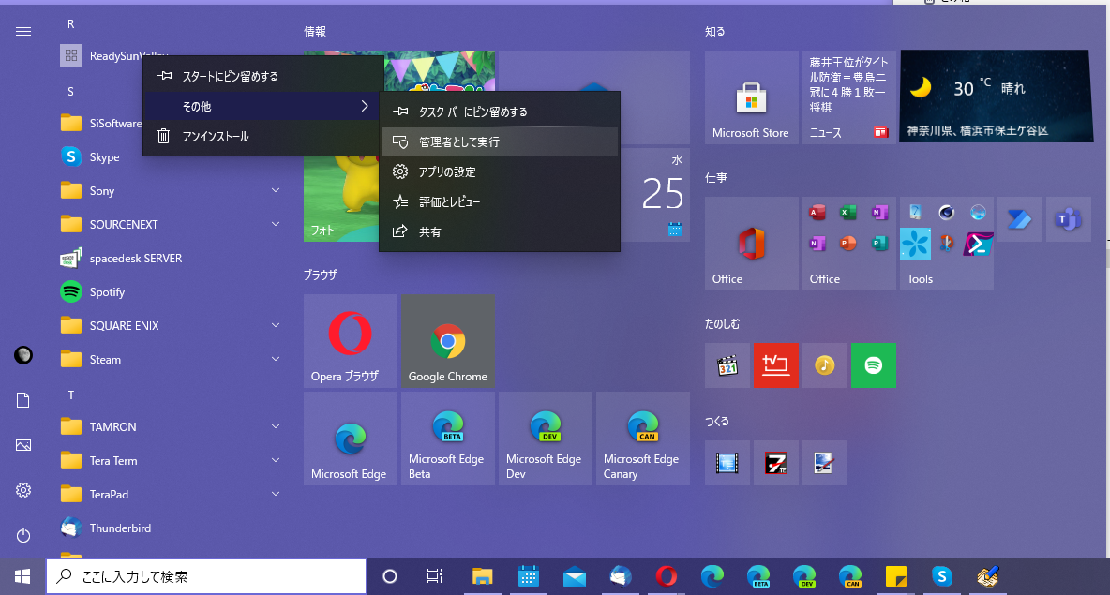The image size is (1110, 595).
Task: Expand the SQUARE ENIX folder
Action: [171, 325]
